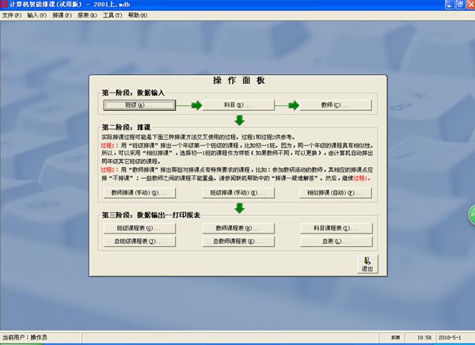Screen dimensions: 475x345
Task: Click the 当前用户:操作员 status text
Action: (x=25, y=337)
